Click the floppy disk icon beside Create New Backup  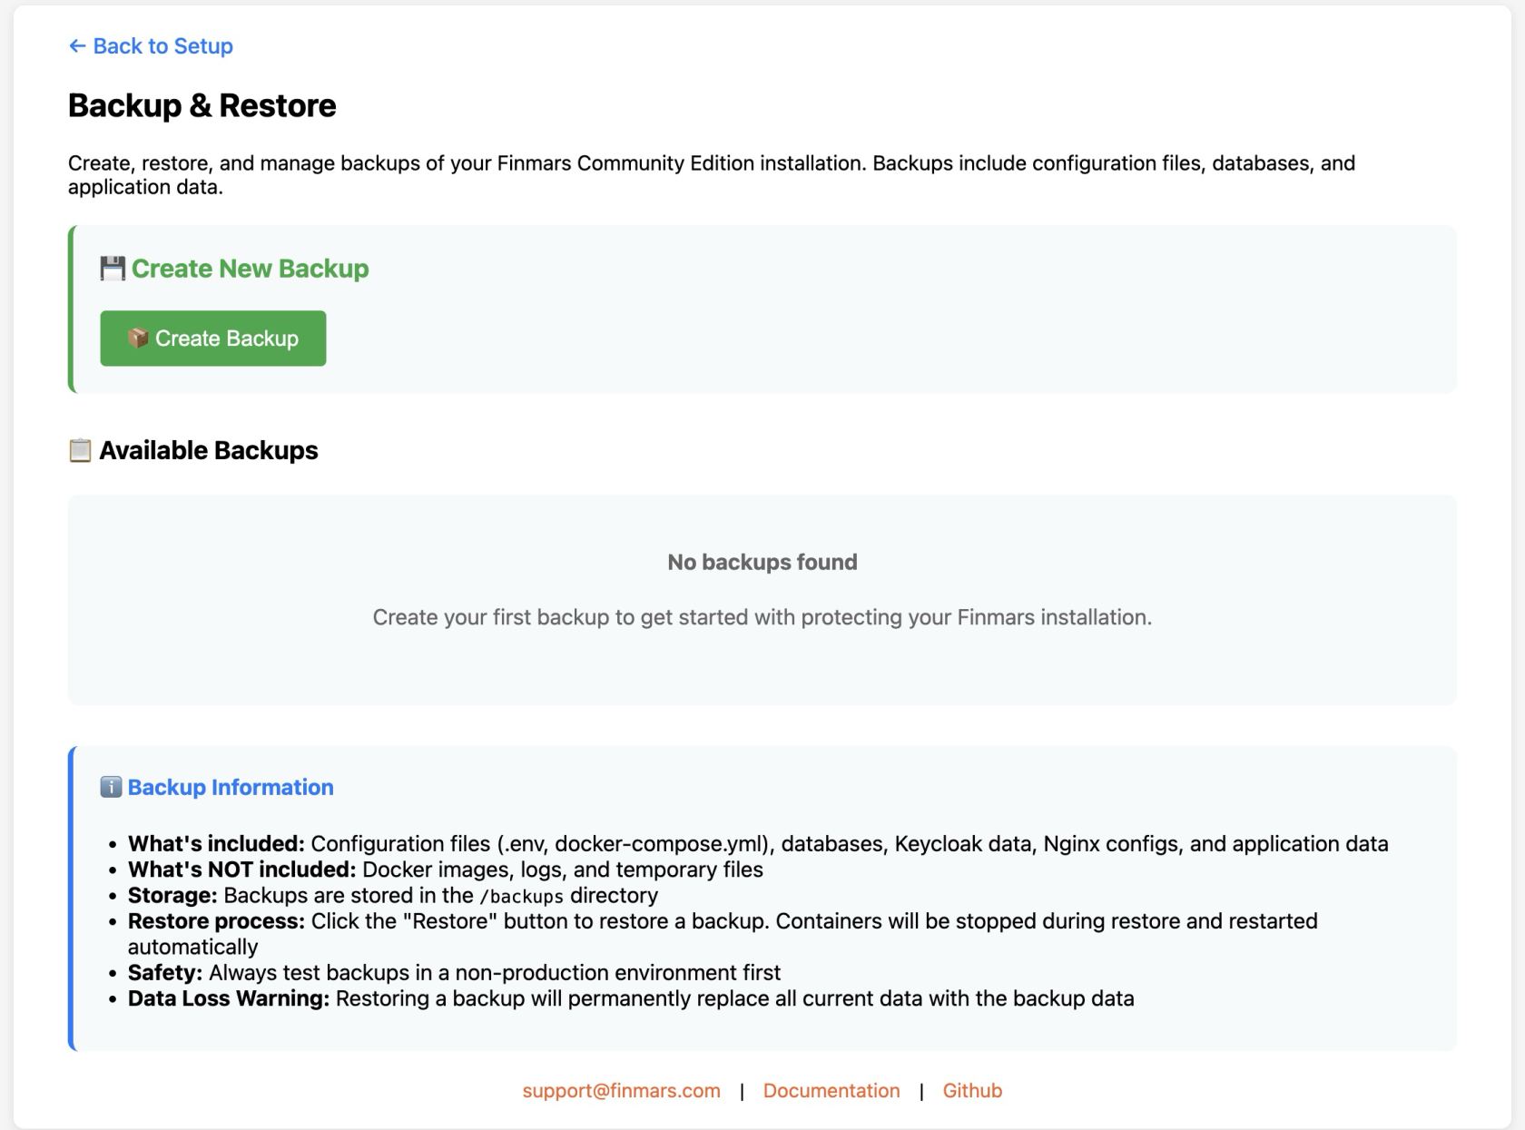113,269
